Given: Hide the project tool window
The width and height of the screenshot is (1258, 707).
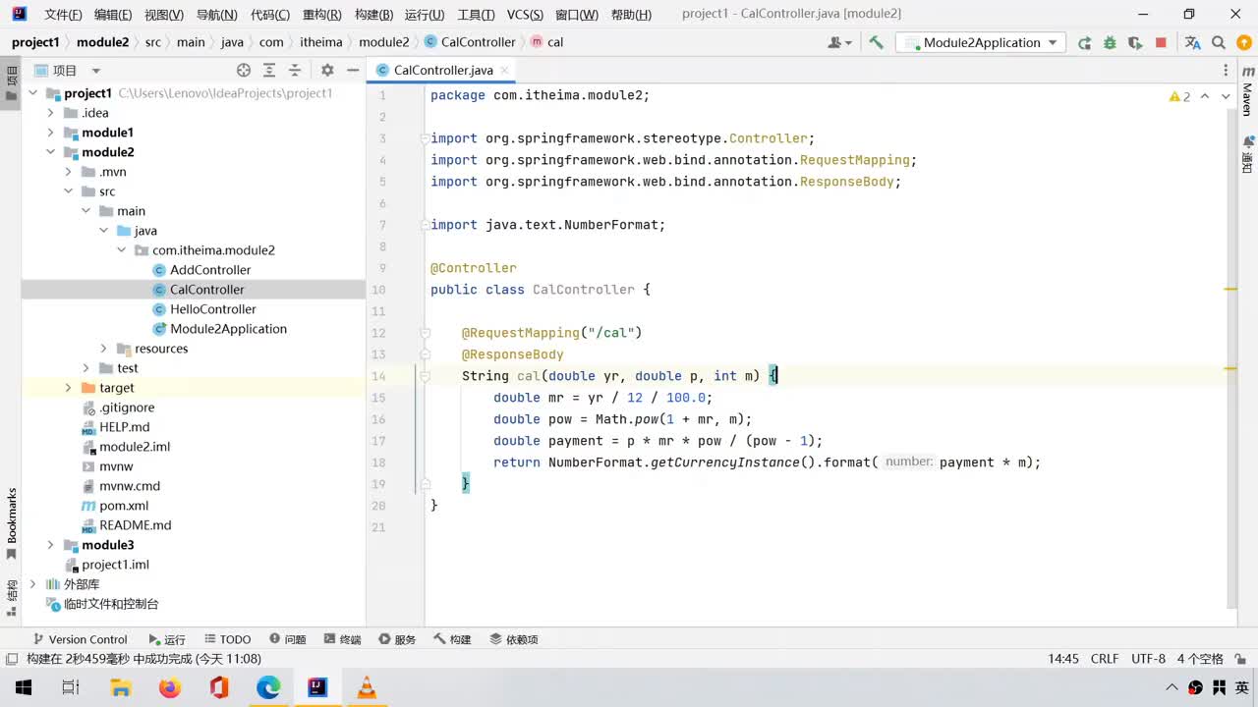Looking at the screenshot, I should 353,70.
